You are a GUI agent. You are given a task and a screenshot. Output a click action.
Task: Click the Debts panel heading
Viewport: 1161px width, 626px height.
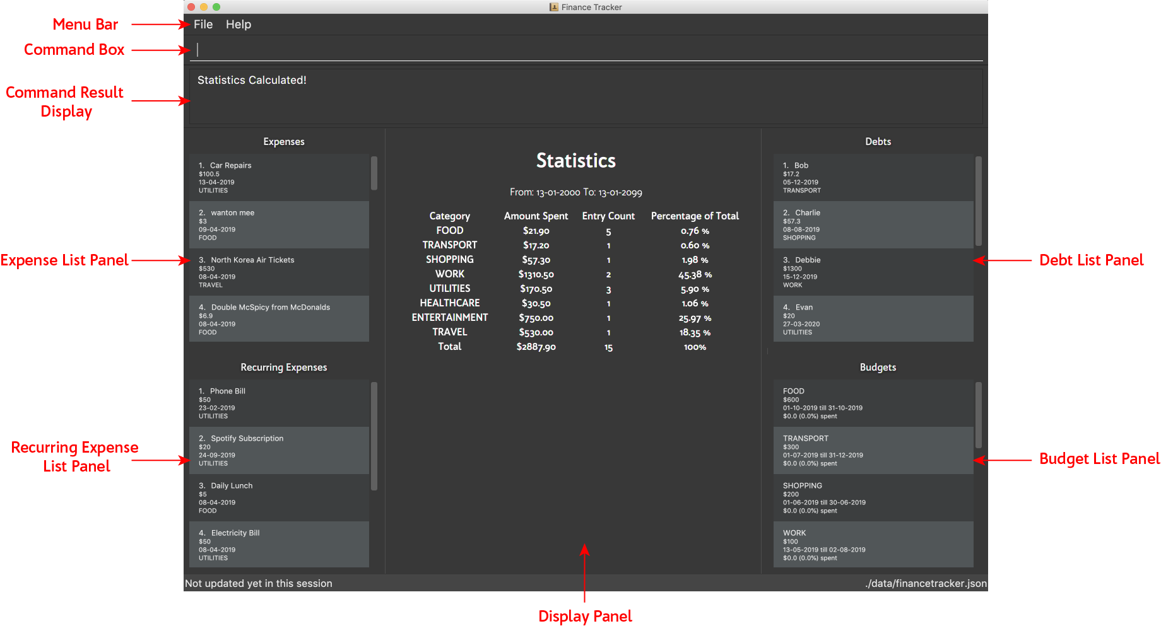pyautogui.click(x=878, y=142)
